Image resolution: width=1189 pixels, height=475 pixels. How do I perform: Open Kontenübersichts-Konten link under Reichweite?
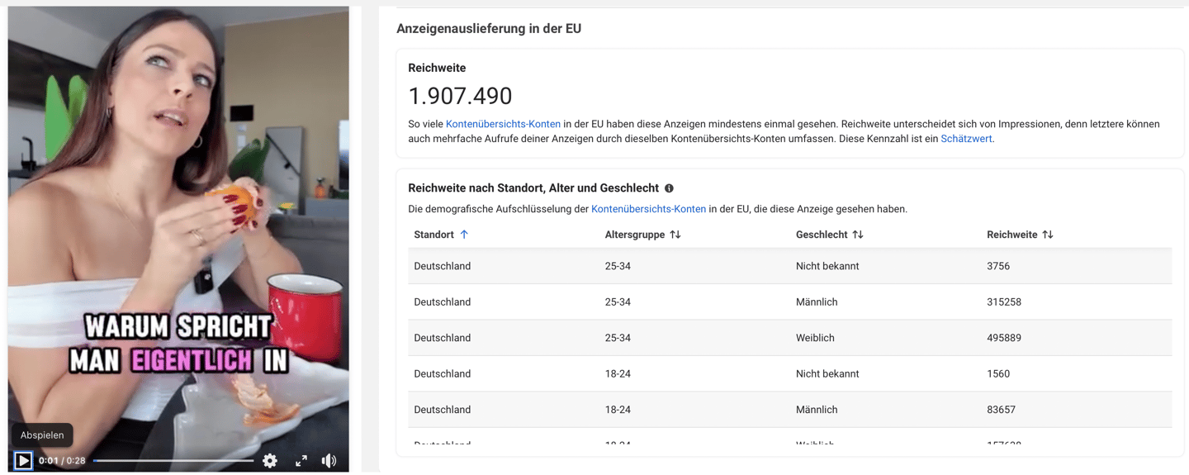click(503, 124)
